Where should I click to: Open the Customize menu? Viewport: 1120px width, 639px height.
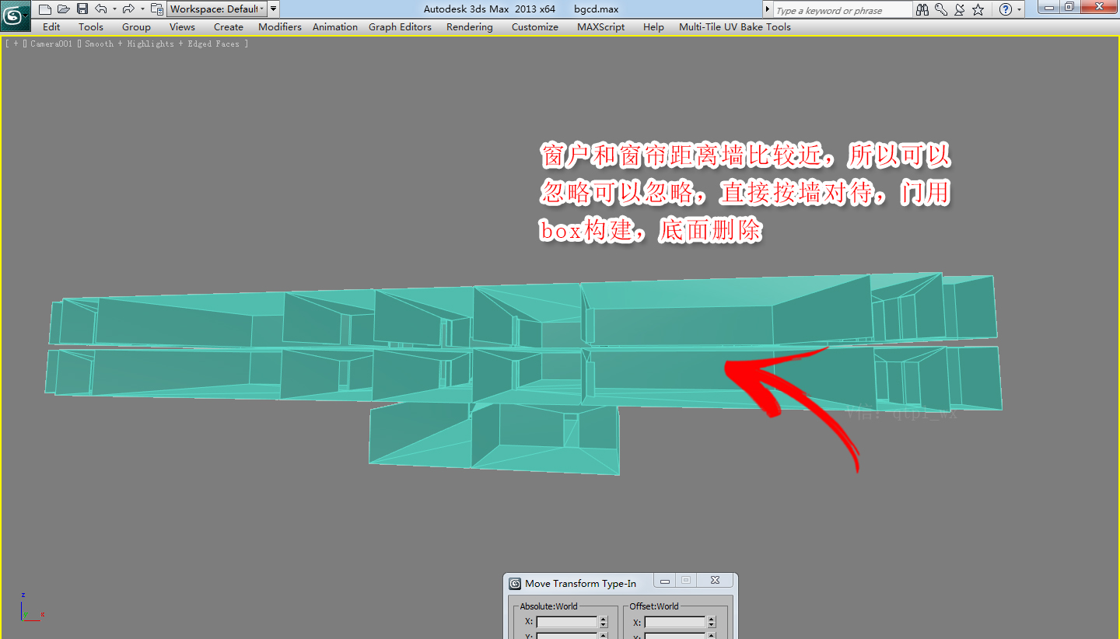click(535, 26)
